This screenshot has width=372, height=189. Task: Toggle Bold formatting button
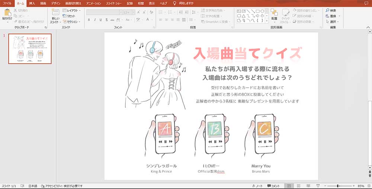(x=89, y=20)
